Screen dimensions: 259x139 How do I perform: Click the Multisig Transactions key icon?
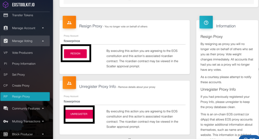pos(6,121)
